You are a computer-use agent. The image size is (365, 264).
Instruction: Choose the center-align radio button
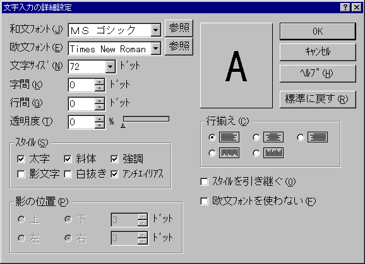click(x=256, y=137)
